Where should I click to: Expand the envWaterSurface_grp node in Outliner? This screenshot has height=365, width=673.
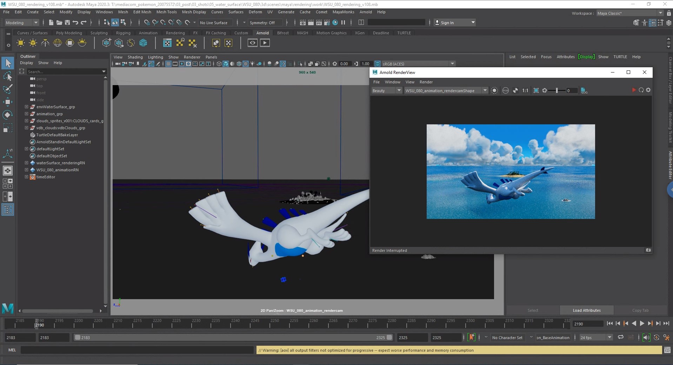26,107
